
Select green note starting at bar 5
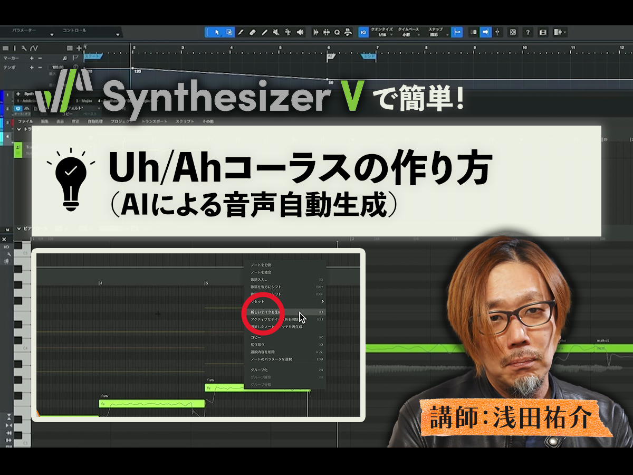(256, 387)
